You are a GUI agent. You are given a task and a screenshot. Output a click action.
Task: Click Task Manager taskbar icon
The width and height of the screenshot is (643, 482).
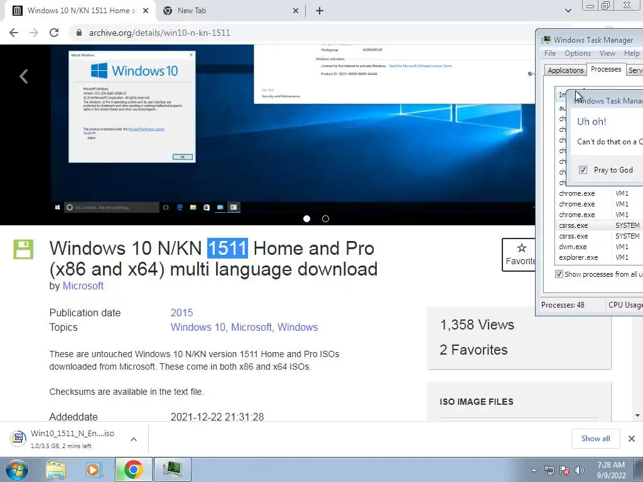[172, 469]
